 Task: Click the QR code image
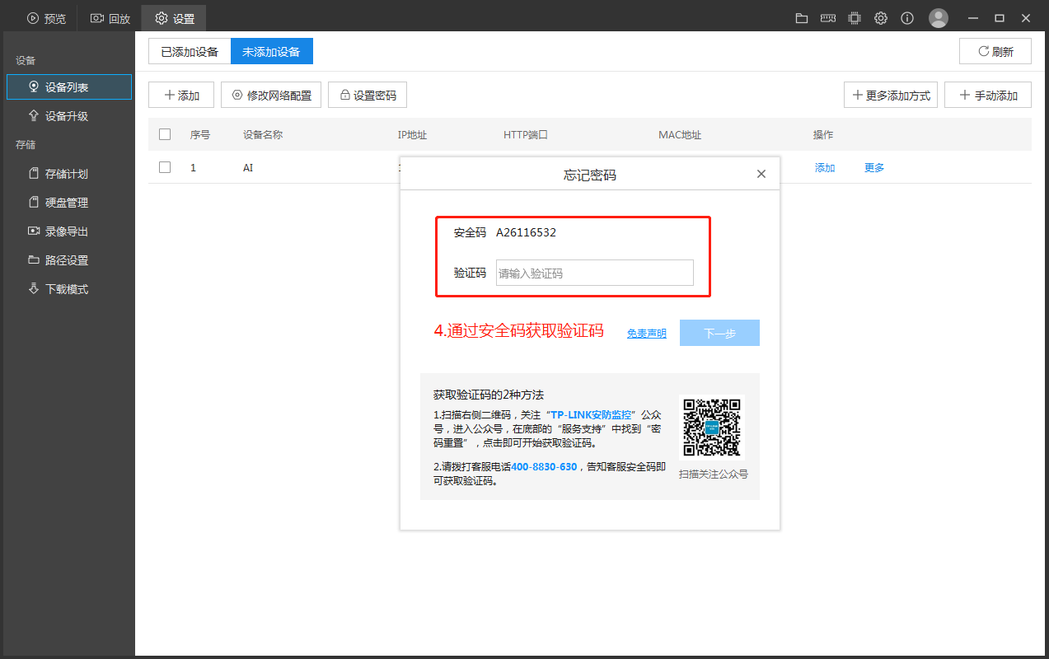(712, 428)
